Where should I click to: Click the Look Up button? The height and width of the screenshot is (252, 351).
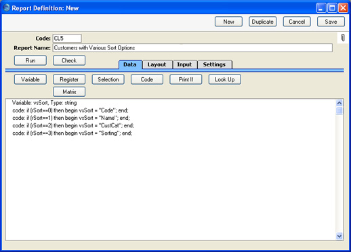coord(225,79)
